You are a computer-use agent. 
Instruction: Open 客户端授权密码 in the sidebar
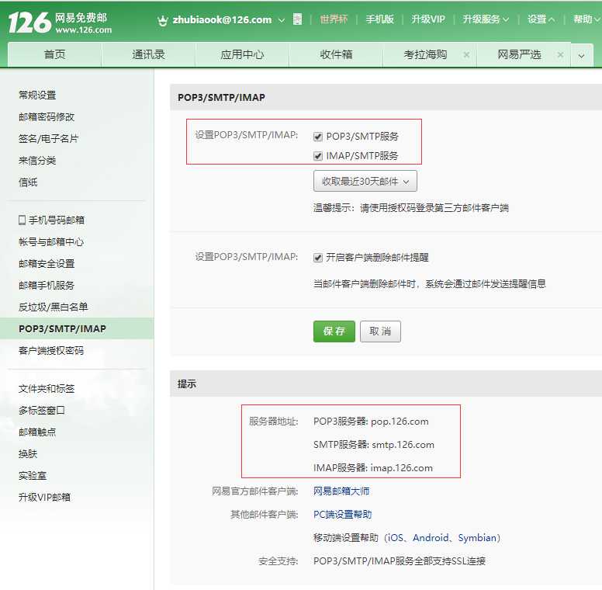(51, 351)
